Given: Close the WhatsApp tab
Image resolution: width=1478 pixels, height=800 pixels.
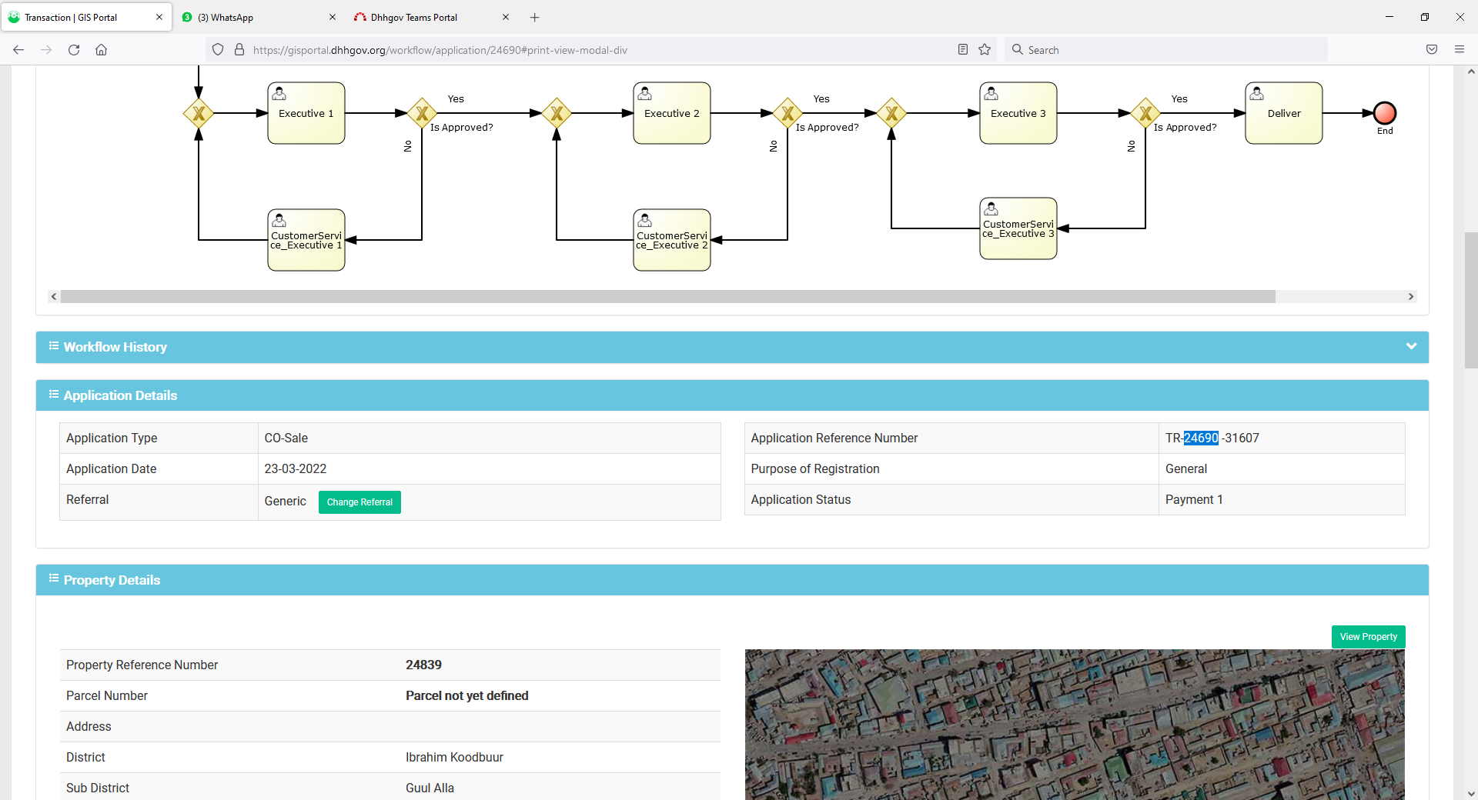Looking at the screenshot, I should pos(333,17).
